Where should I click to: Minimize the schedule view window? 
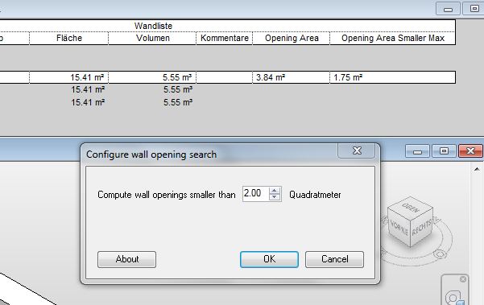click(448, 9)
